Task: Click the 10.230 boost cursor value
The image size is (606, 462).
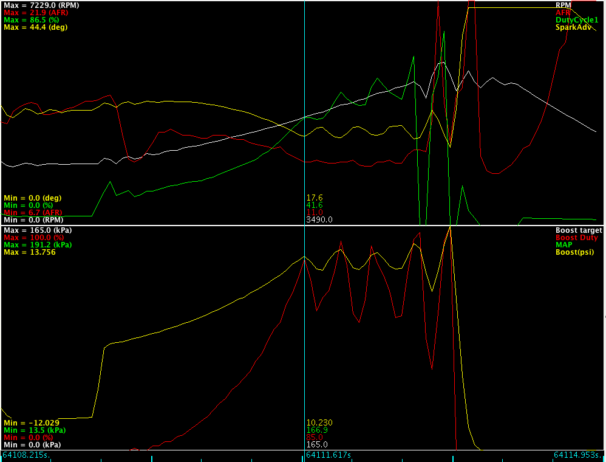Action: [x=319, y=423]
